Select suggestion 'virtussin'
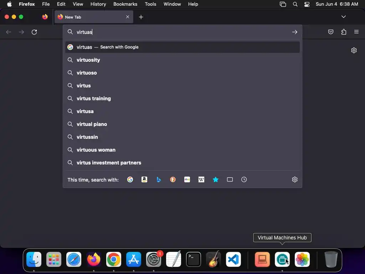The height and width of the screenshot is (274, 365). 182,137
